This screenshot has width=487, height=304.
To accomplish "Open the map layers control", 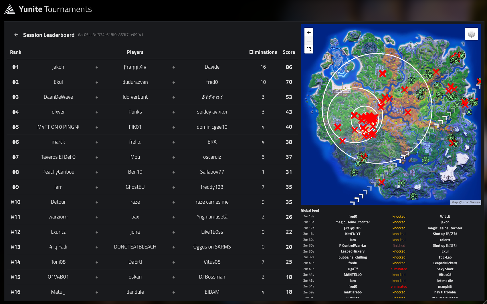I will [472, 34].
